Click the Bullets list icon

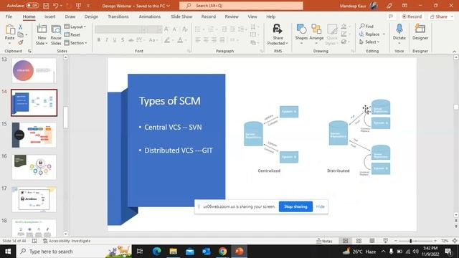click(198, 29)
